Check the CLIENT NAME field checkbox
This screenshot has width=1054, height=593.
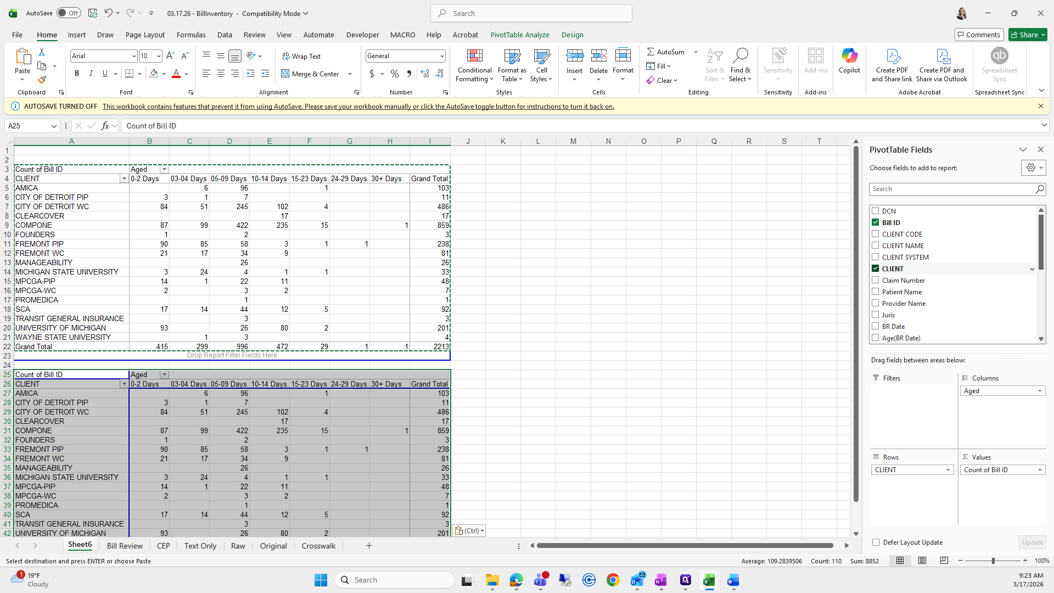tap(876, 245)
